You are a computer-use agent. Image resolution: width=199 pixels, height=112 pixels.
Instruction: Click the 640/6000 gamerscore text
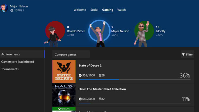point(89,99)
